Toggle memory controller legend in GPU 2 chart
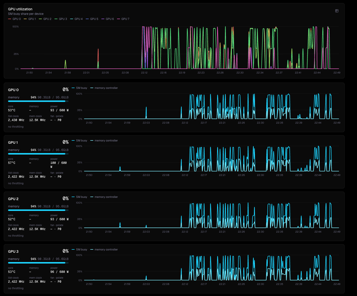The height and width of the screenshot is (296, 357). coord(104,197)
